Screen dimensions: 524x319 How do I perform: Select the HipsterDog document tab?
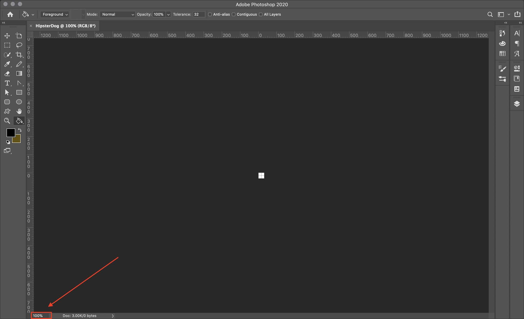pyautogui.click(x=65, y=26)
